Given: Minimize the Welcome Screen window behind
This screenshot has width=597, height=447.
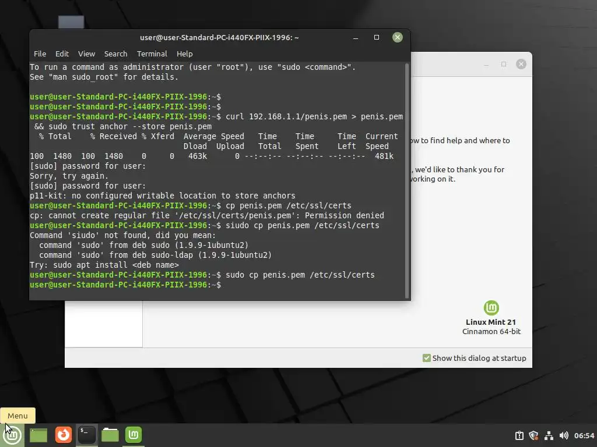Looking at the screenshot, I should tap(486, 65).
